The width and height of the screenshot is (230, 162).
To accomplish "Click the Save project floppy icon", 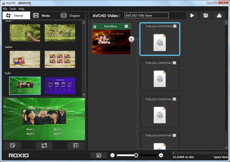I will click(206, 15).
